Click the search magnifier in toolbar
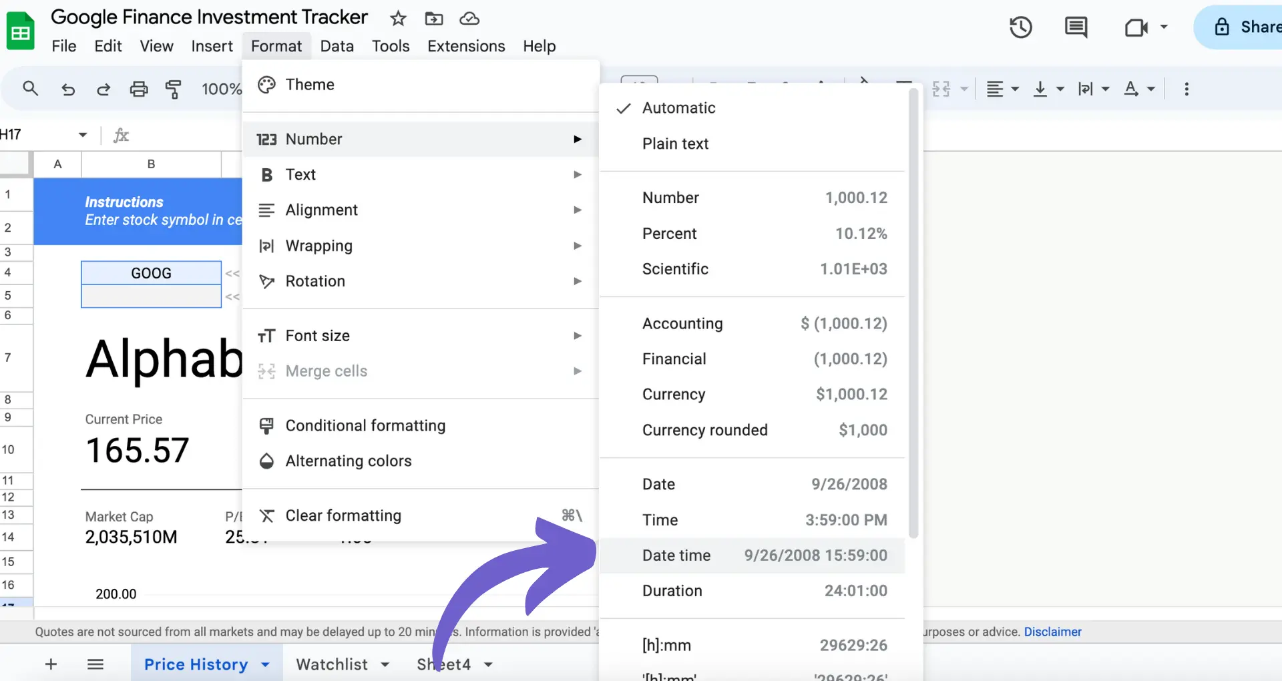This screenshot has height=681, width=1282. (x=30, y=88)
